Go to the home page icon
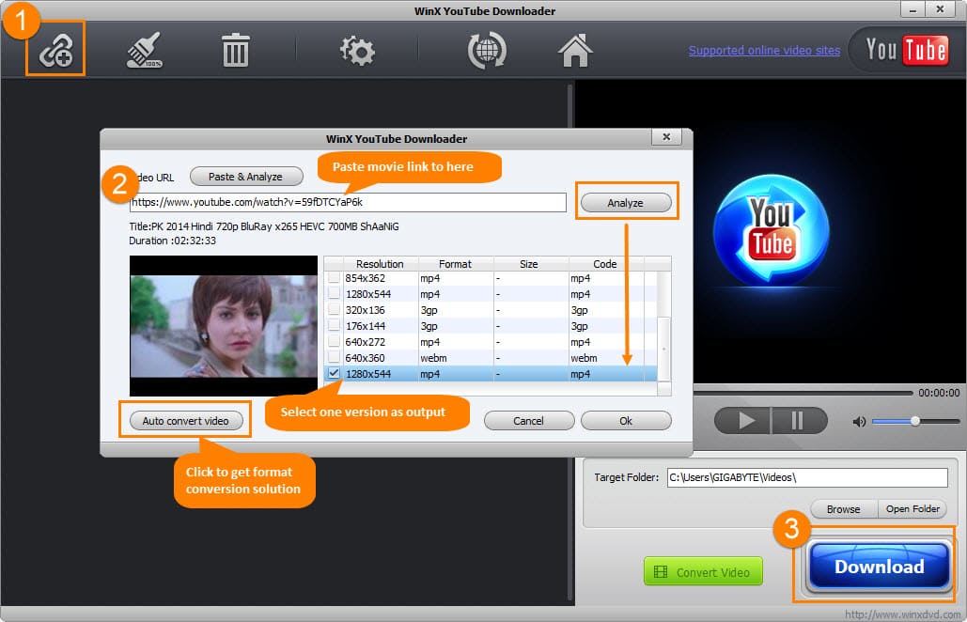The height and width of the screenshot is (622, 967). 575,50
